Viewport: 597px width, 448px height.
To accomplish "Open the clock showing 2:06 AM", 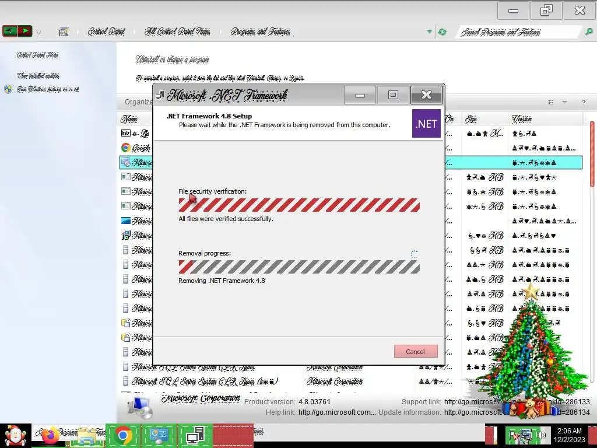I will 570,435.
